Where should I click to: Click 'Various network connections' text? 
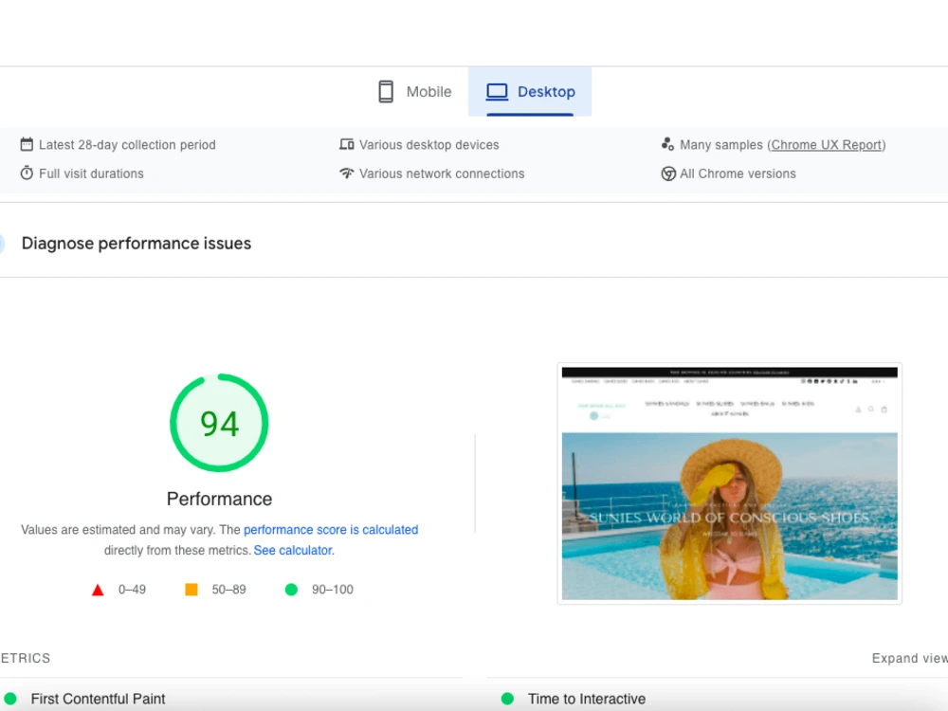click(x=442, y=173)
